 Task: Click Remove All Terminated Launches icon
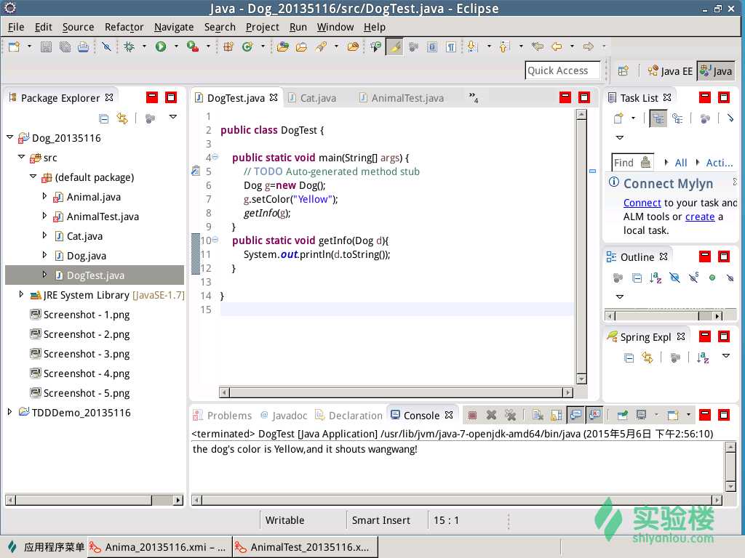click(510, 415)
